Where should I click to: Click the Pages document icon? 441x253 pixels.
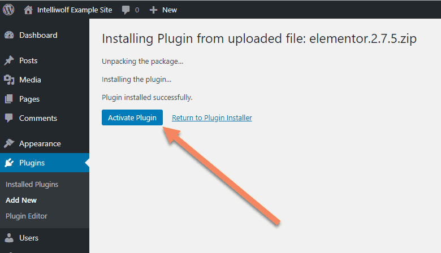tap(9, 99)
